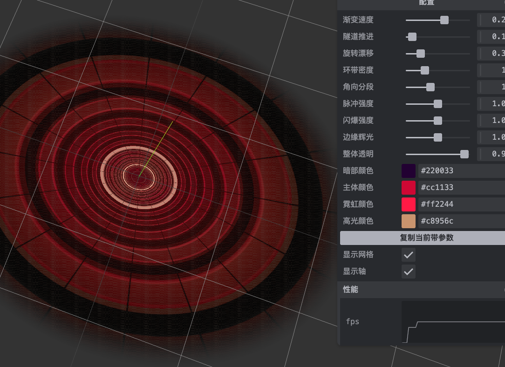
Task: Click the fps graph monitor
Action: (453, 322)
